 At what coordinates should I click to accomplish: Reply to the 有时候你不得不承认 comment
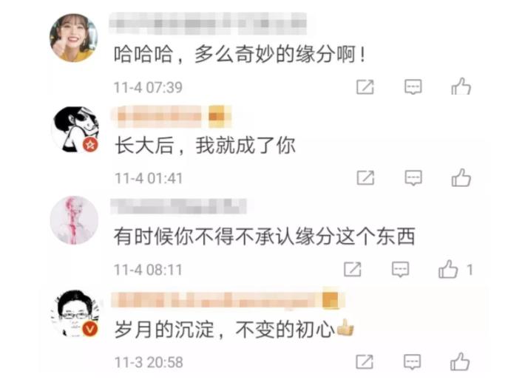[x=401, y=270]
